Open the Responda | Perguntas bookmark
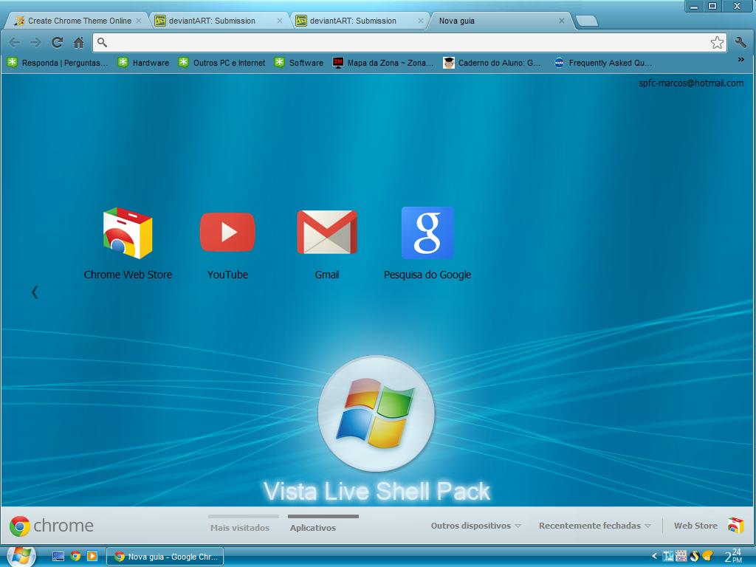756x567 pixels. [58, 63]
